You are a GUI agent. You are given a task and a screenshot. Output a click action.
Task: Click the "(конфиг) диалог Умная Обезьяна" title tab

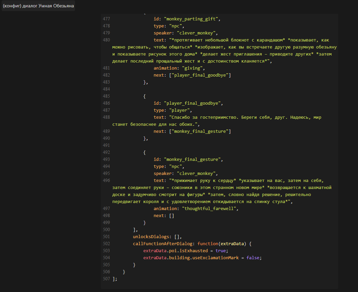pyautogui.click(x=38, y=6)
